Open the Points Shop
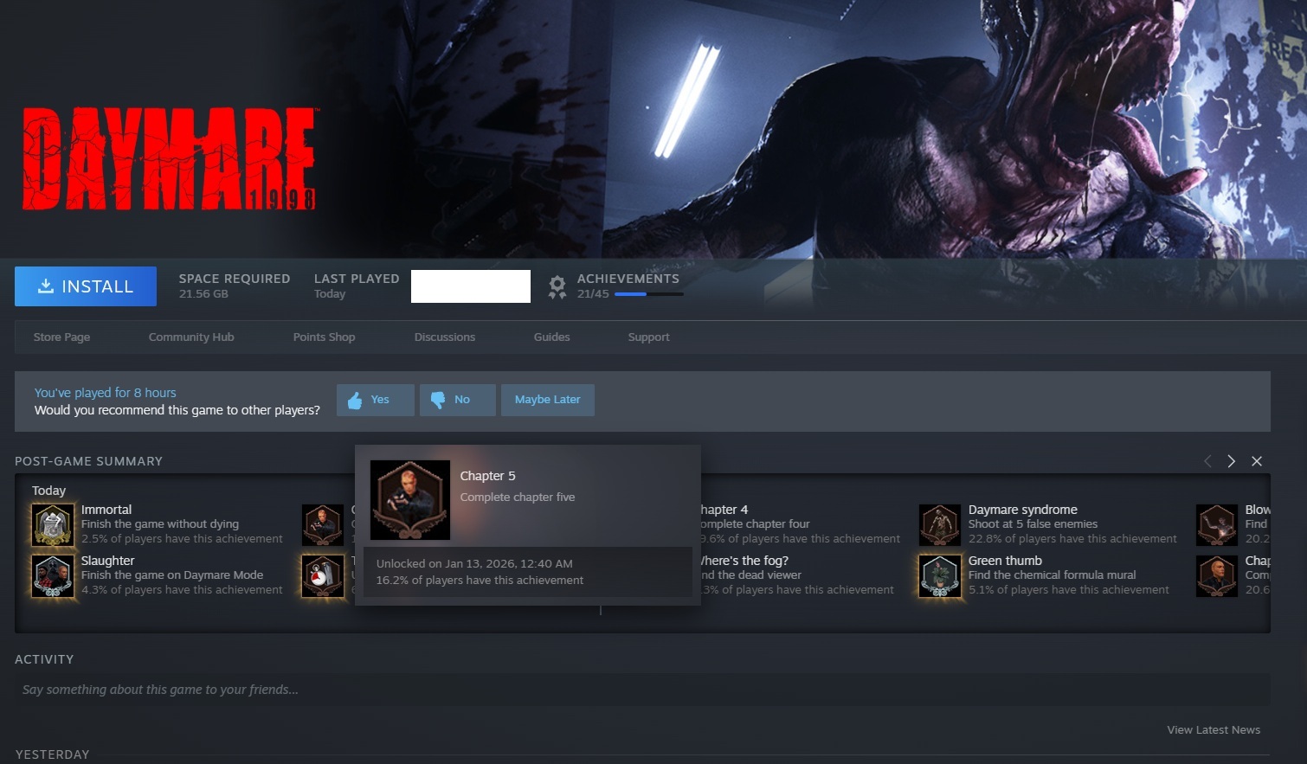This screenshot has width=1307, height=764. pos(324,337)
